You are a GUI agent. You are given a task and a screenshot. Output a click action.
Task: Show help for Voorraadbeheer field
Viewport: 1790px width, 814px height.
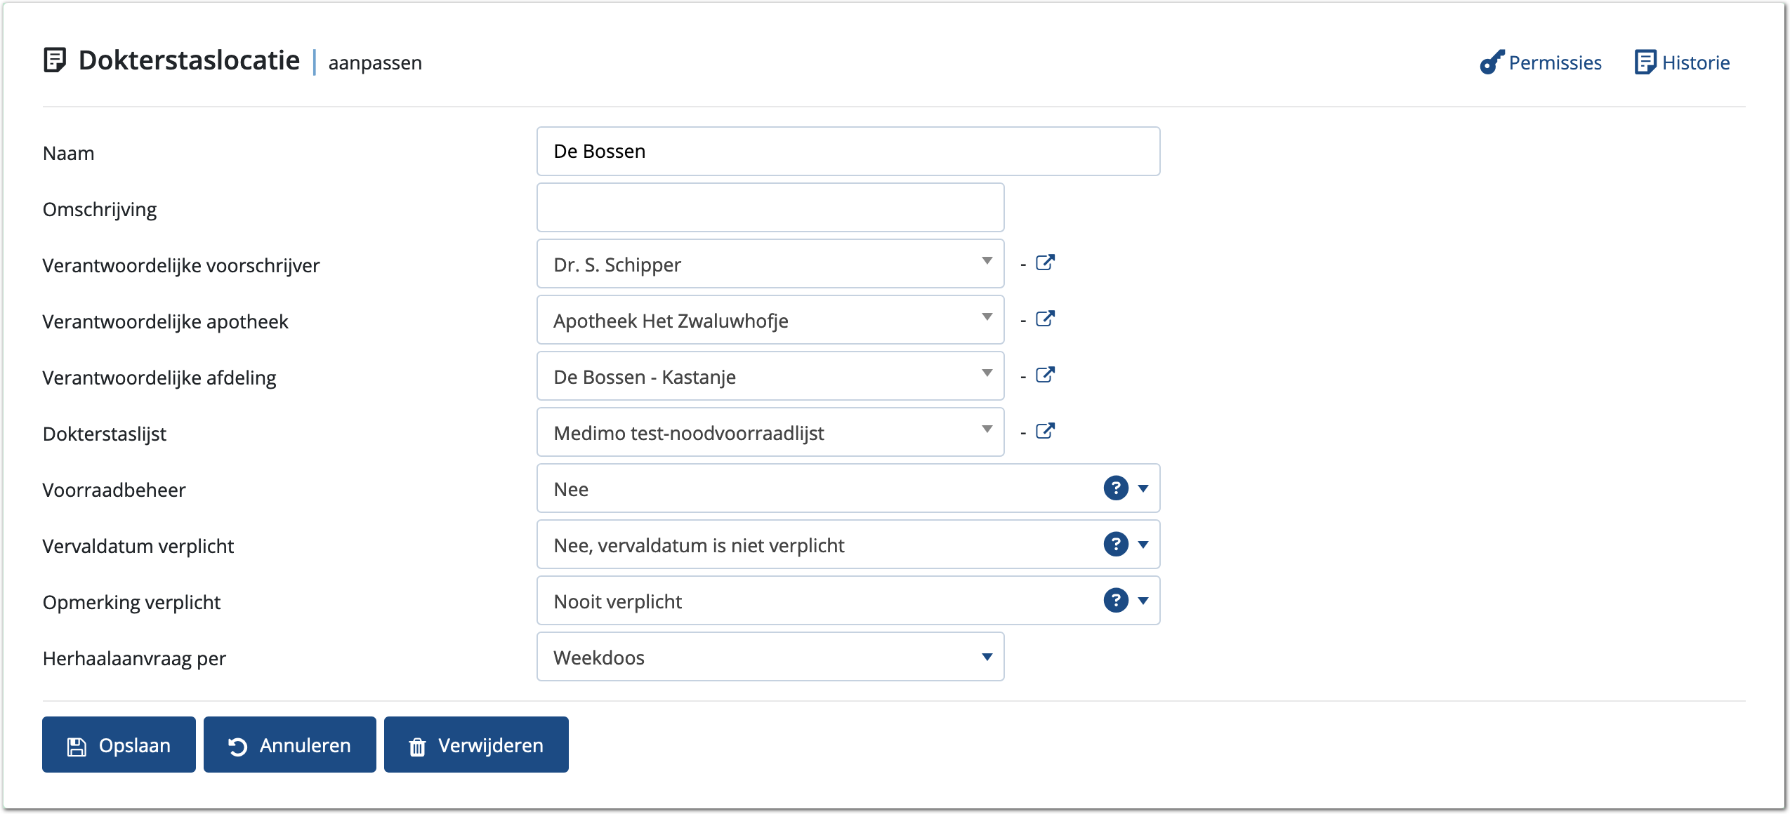click(1115, 488)
